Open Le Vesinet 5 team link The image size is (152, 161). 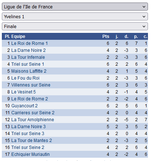23,92
